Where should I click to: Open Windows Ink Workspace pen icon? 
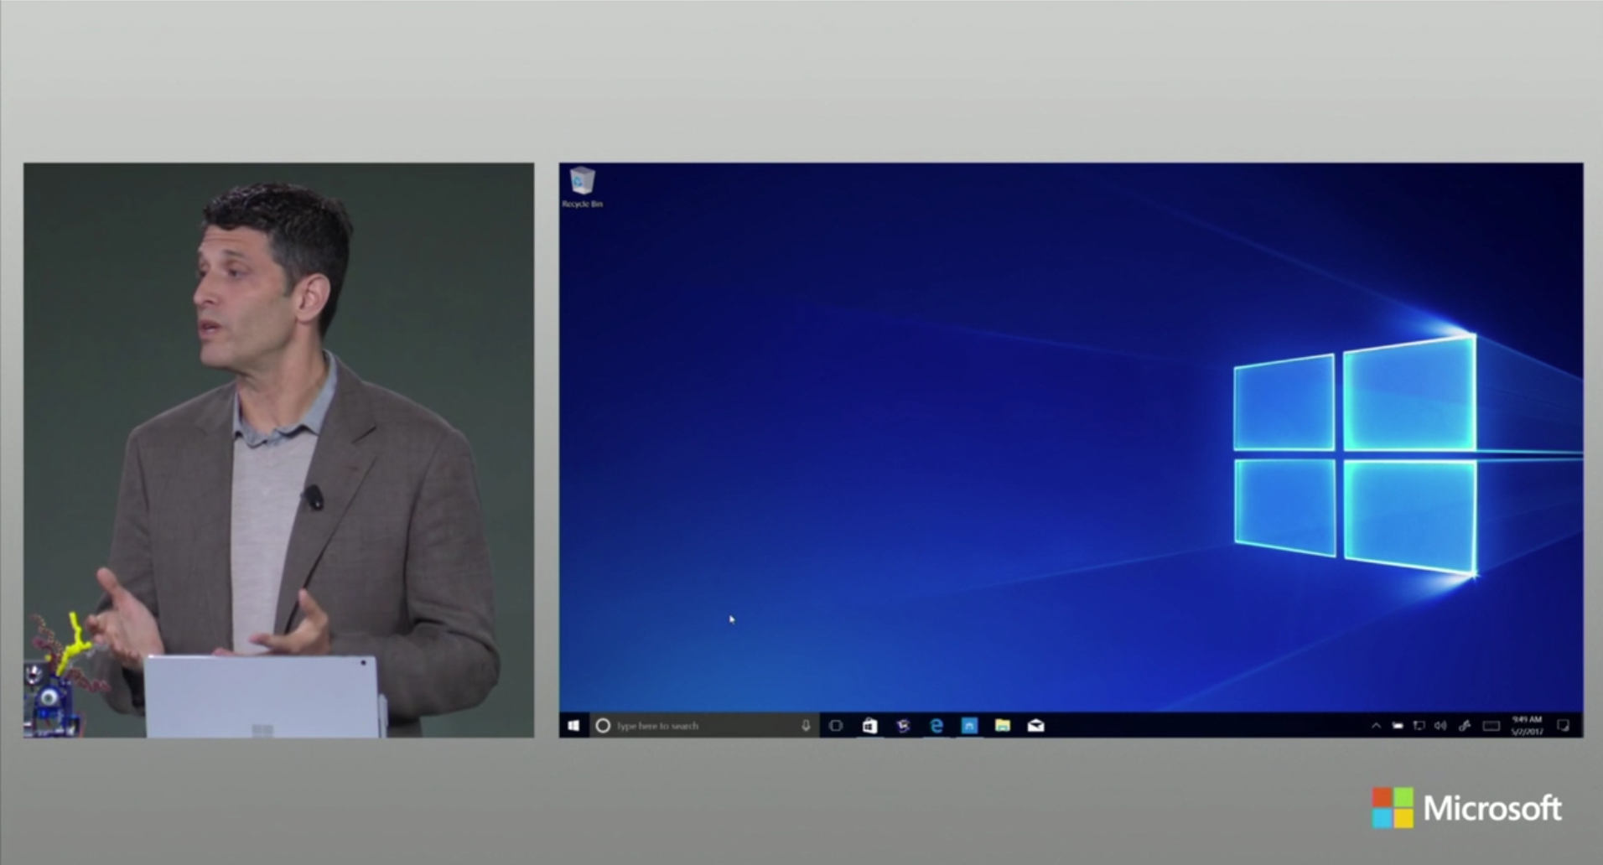point(1465,726)
